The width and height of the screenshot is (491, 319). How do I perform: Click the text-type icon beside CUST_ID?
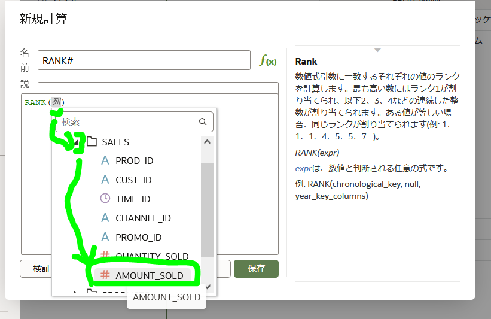pos(105,180)
